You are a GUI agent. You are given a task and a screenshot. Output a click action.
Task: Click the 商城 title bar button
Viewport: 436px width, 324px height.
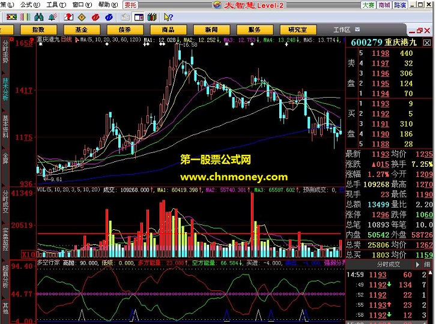(384, 5)
